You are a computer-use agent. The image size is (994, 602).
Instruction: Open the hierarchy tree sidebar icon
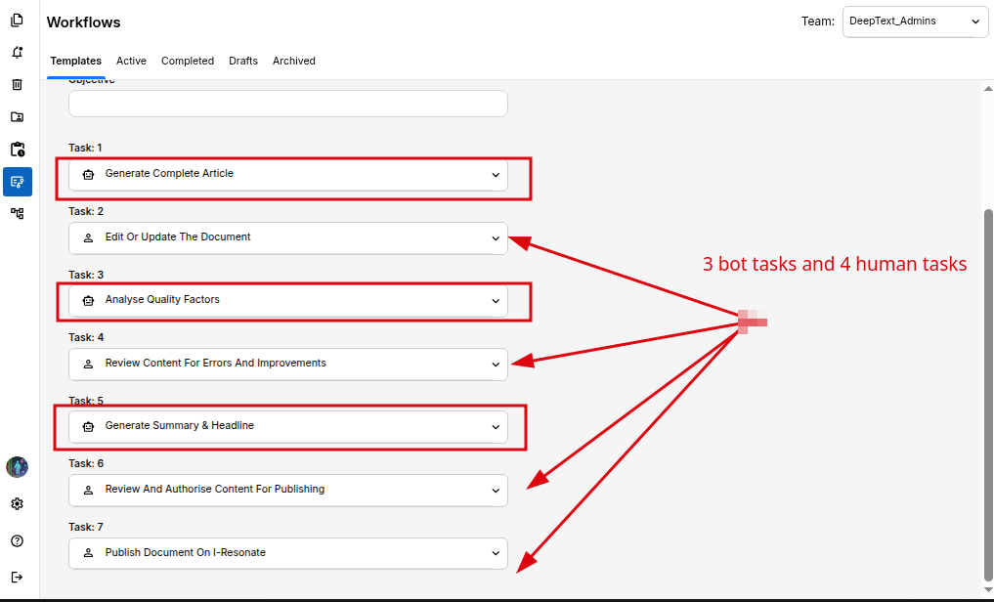18,213
